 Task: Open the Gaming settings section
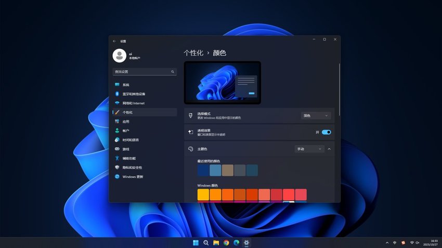point(126,149)
